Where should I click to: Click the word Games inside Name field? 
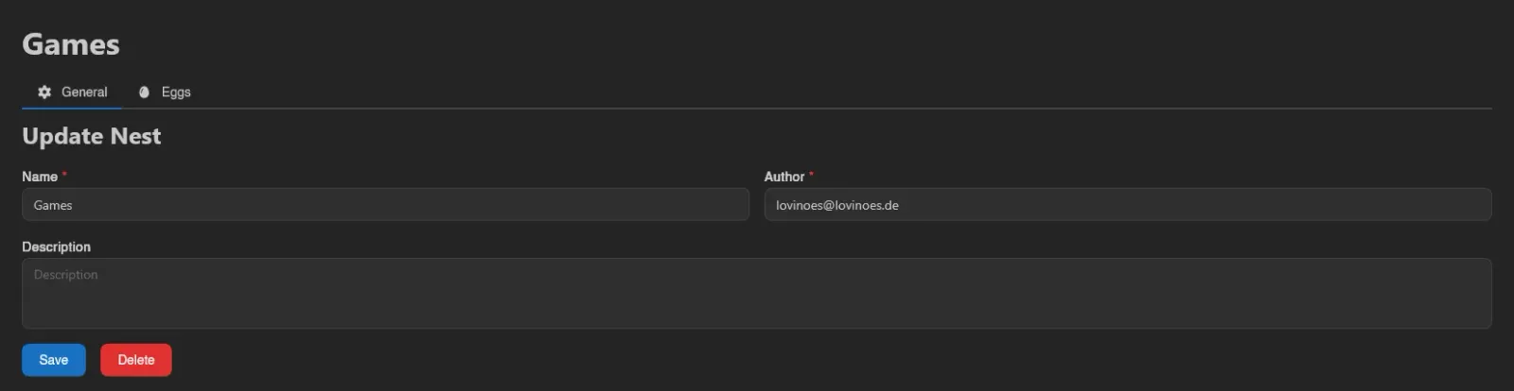[x=53, y=205]
